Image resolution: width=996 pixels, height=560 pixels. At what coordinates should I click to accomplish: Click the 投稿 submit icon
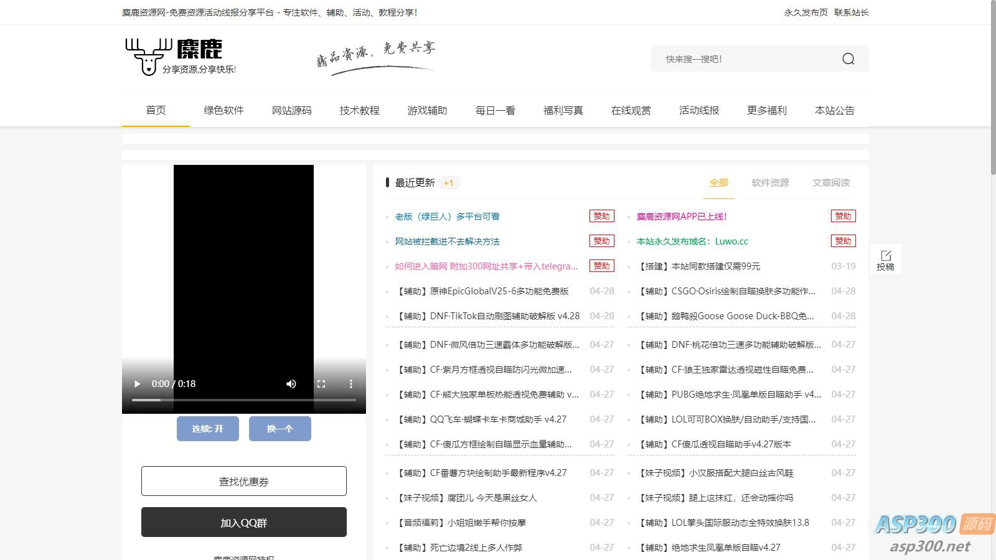pos(885,259)
